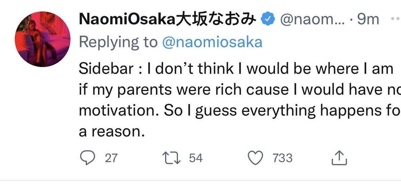401x188 pixels.
Task: Like the tweet with the heart icon
Action: tap(255, 158)
